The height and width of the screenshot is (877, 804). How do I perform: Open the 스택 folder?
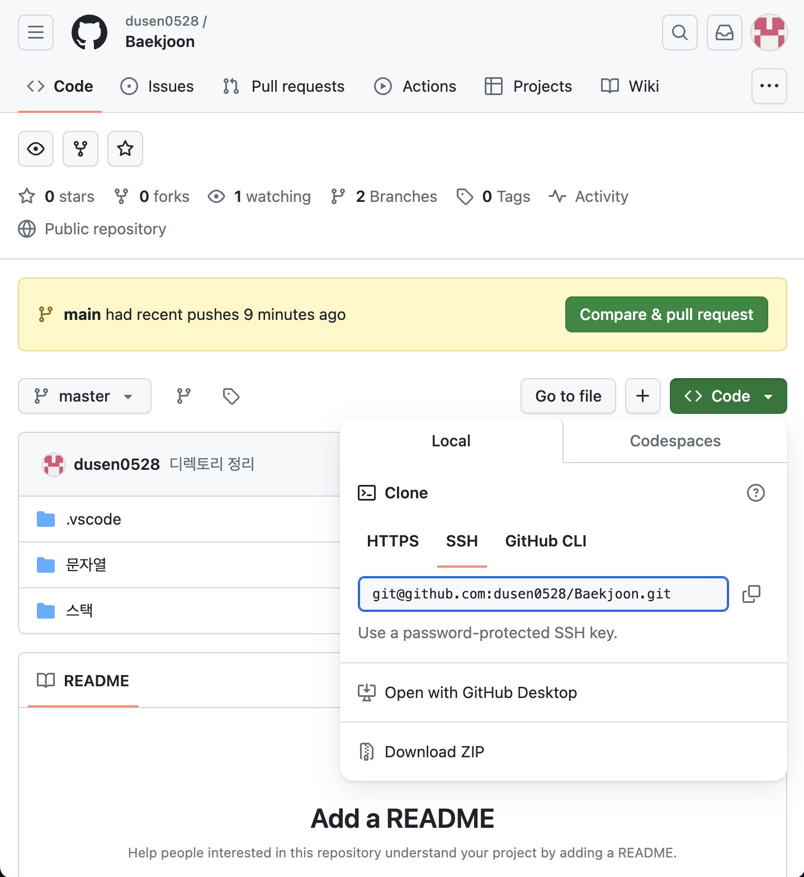coord(79,611)
